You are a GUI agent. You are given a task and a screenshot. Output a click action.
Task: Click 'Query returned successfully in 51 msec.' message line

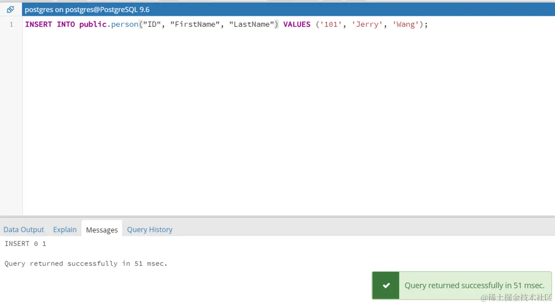(86, 263)
